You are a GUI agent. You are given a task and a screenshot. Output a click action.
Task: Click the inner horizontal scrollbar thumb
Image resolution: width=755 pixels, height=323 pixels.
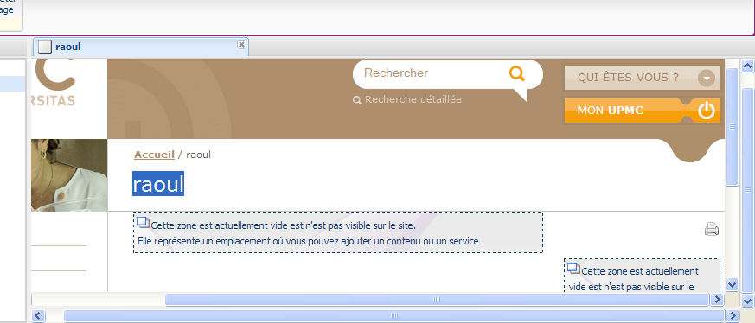437,300
